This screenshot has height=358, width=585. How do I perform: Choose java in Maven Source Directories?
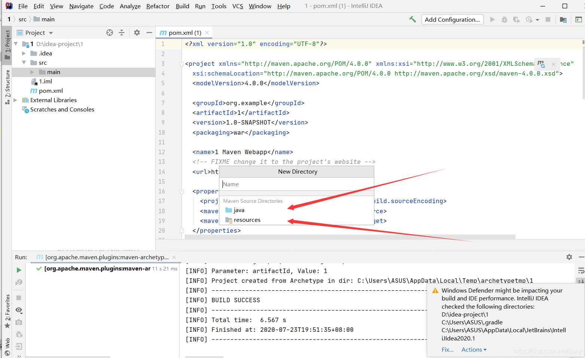pos(296,210)
